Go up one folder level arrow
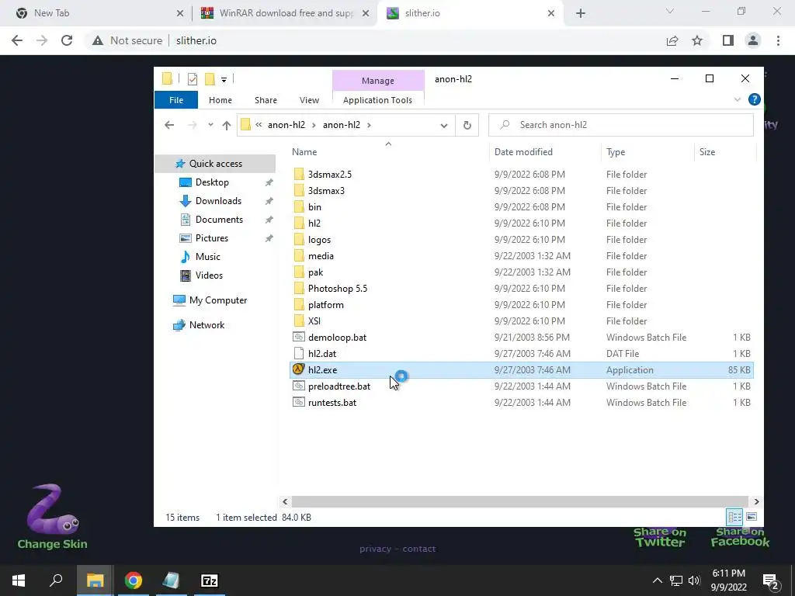795x596 pixels. [x=226, y=125]
